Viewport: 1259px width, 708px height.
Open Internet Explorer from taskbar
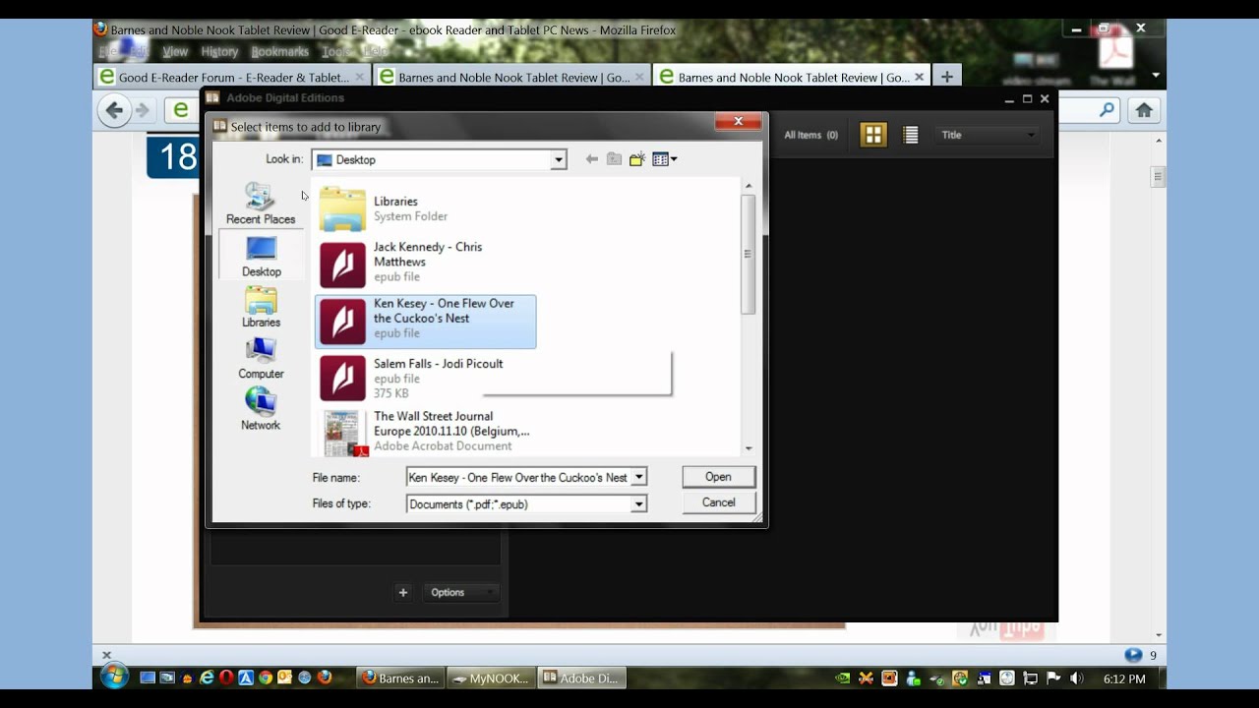point(207,678)
